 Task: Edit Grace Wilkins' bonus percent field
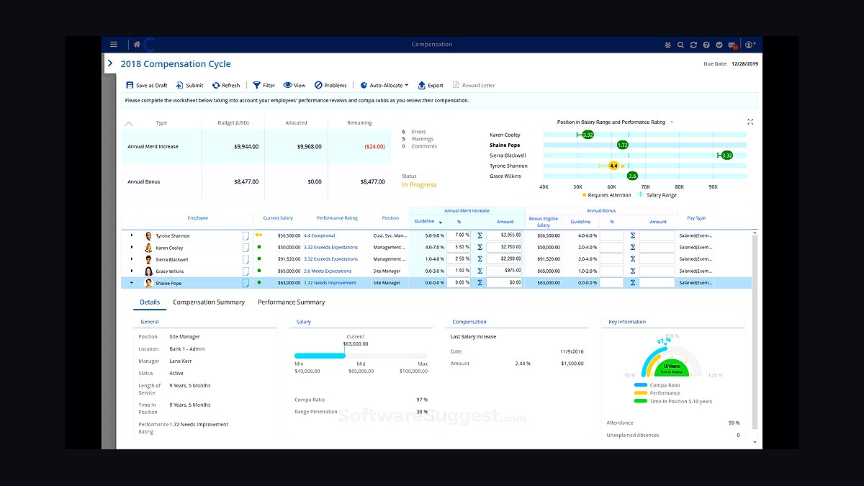point(611,271)
